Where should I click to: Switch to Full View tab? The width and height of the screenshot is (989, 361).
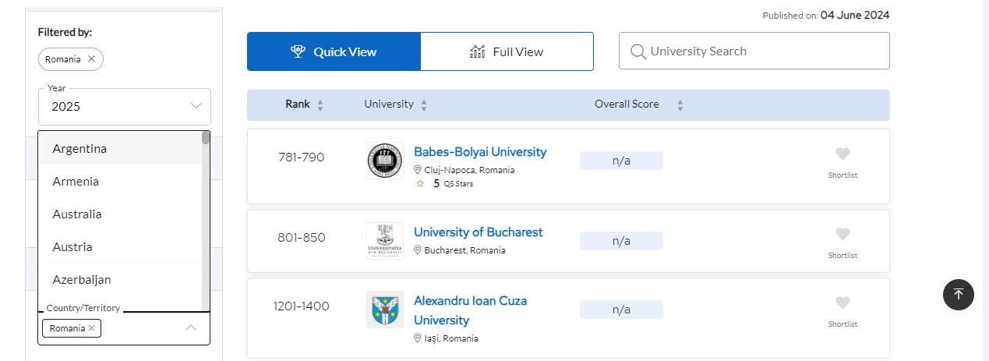pos(507,51)
